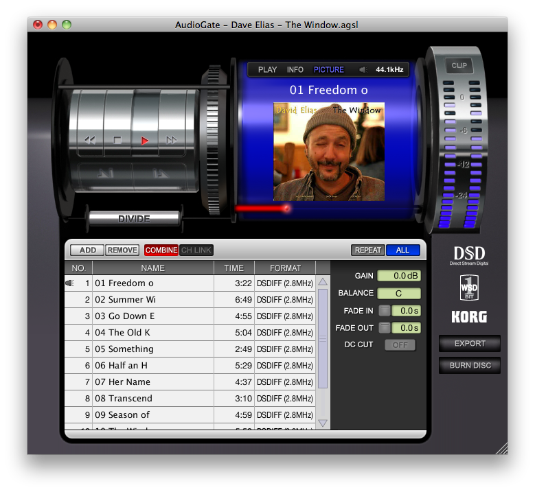Select track '05 Something'
The image size is (535, 492).
coord(190,349)
